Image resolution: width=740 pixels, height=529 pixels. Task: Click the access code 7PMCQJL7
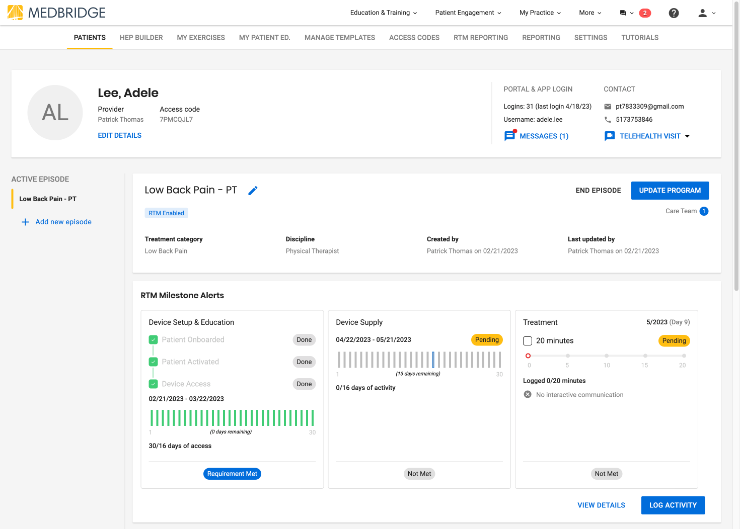[176, 120]
